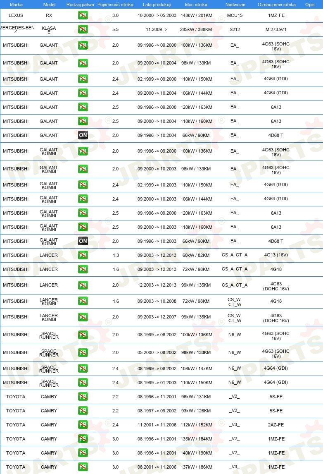
Task: Click the RX model cell
Action: tap(49, 15)
